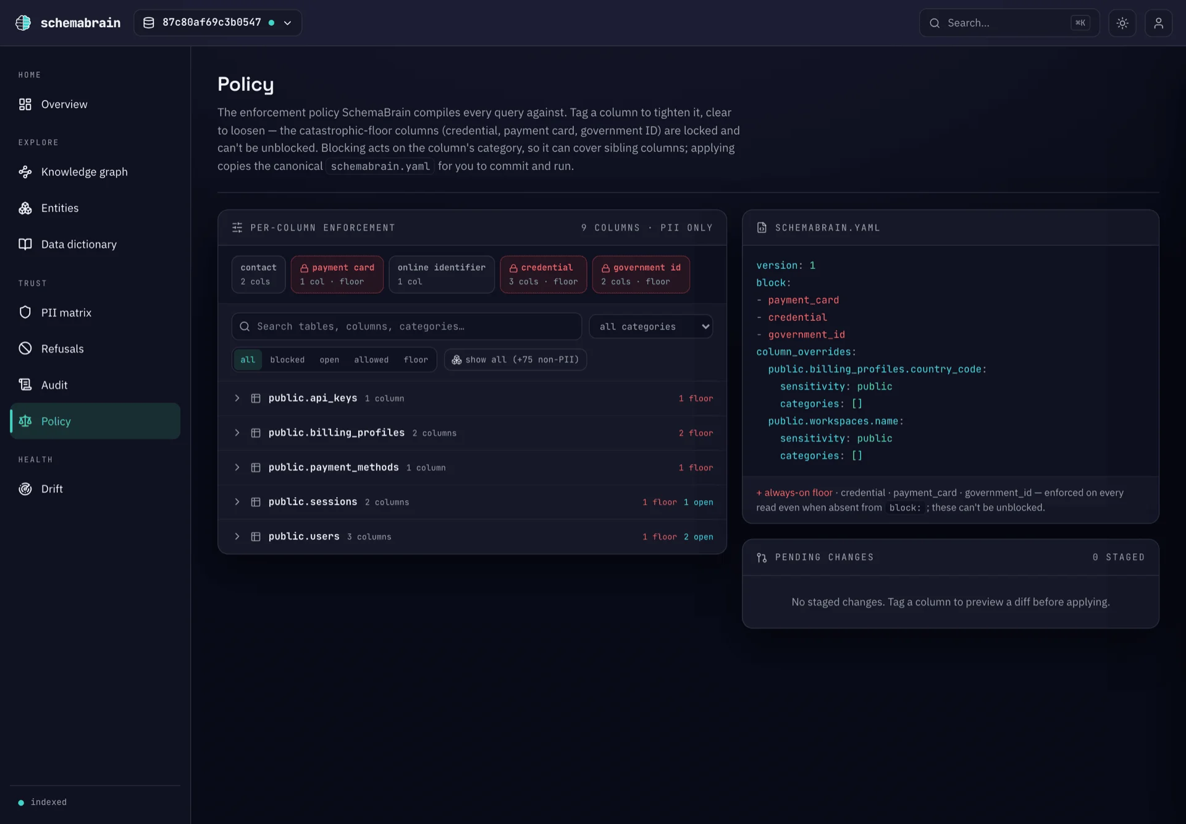1186x824 pixels.
Task: Select the government id category chip
Action: click(x=641, y=274)
